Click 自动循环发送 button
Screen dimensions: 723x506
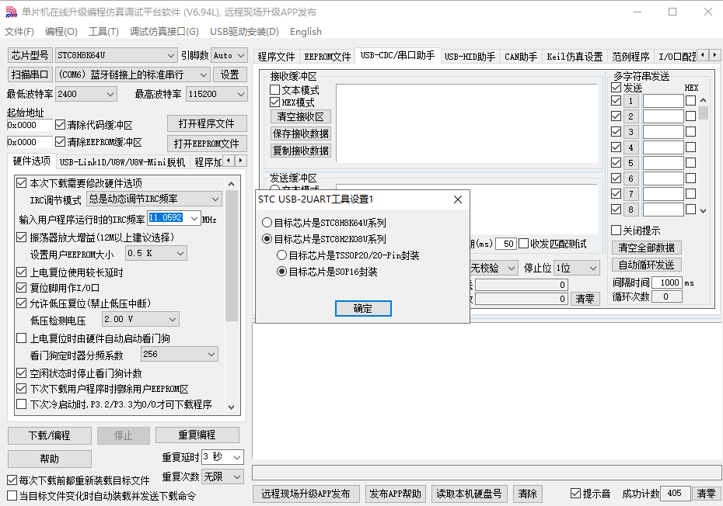pos(646,265)
